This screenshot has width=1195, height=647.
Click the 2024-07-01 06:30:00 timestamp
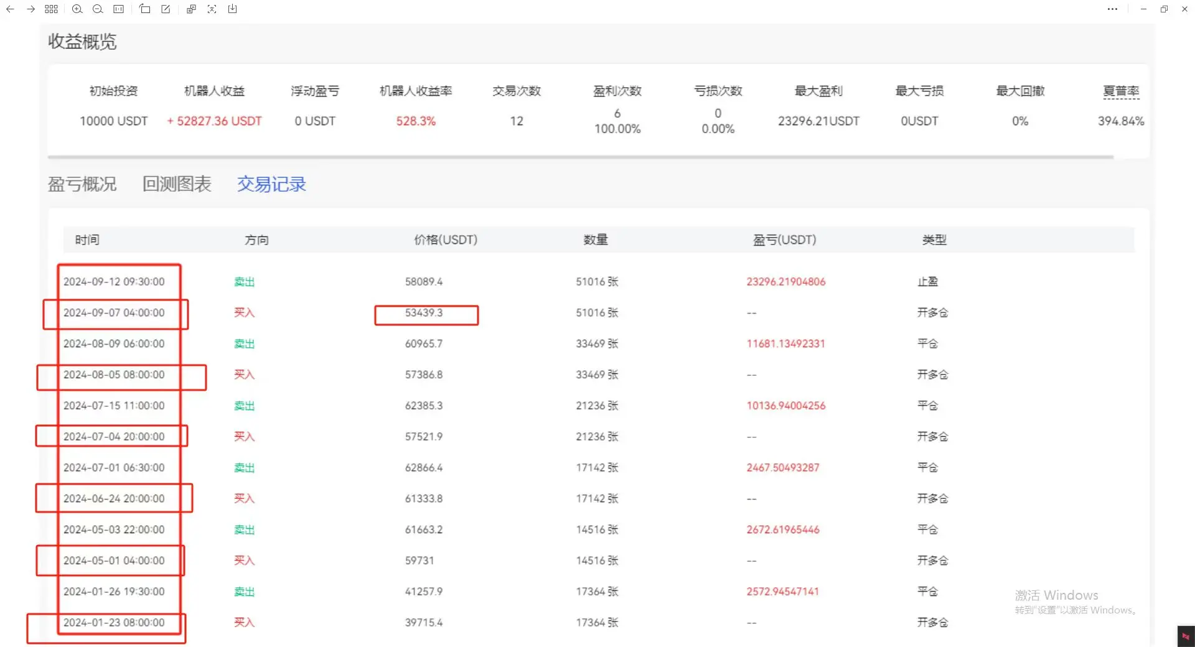114,467
